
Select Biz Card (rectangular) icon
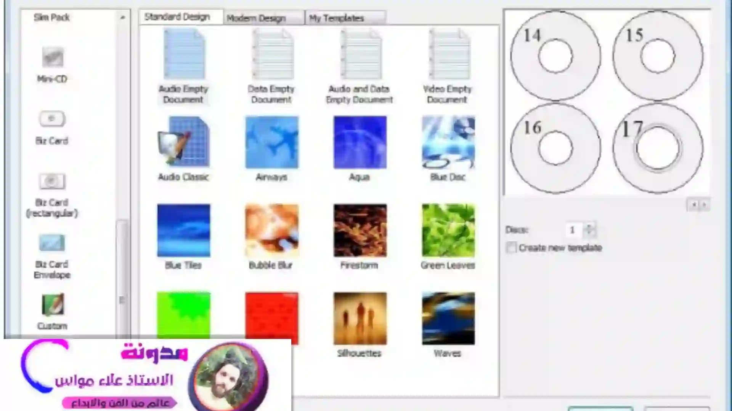coord(52,182)
